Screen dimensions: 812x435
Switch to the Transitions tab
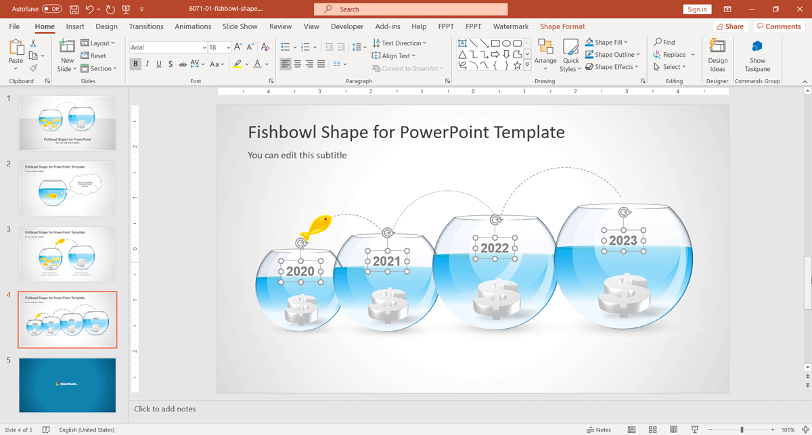point(146,26)
